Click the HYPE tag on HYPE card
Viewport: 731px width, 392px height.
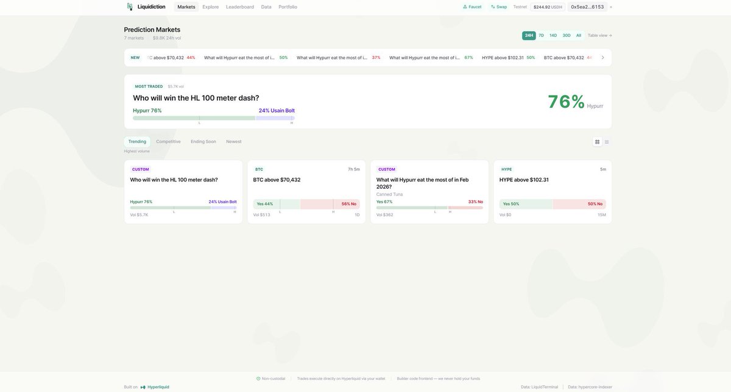click(507, 169)
